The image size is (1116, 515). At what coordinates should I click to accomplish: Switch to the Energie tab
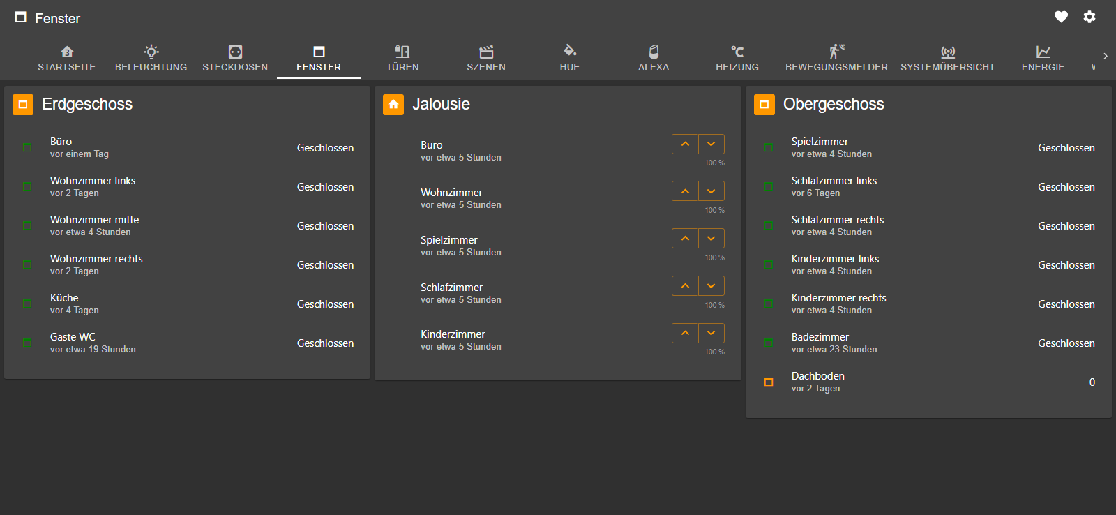coord(1043,59)
